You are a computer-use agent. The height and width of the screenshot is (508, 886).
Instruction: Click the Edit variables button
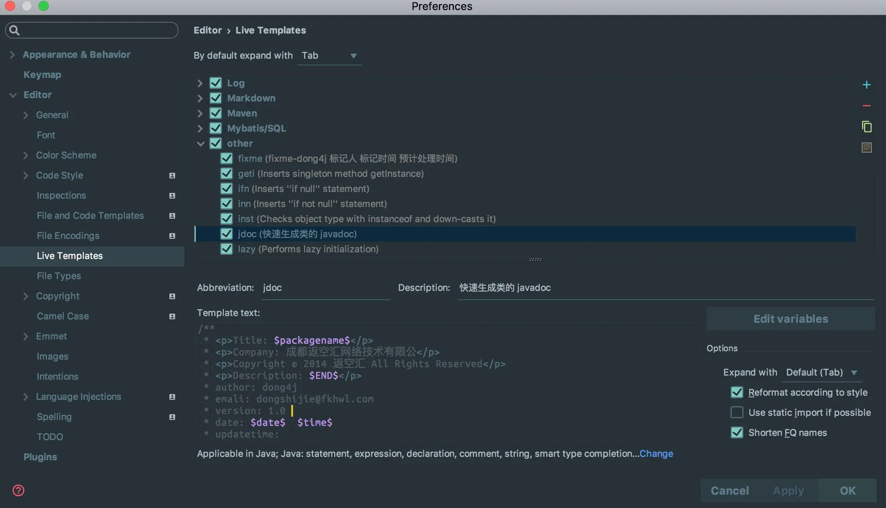coord(790,319)
